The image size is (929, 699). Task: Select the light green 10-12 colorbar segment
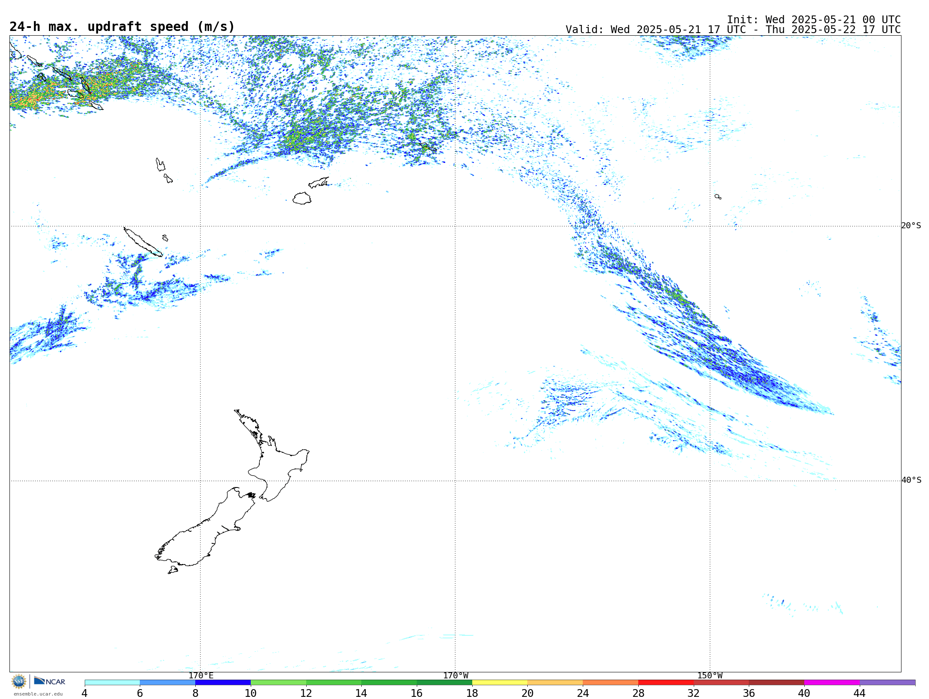[278, 682]
